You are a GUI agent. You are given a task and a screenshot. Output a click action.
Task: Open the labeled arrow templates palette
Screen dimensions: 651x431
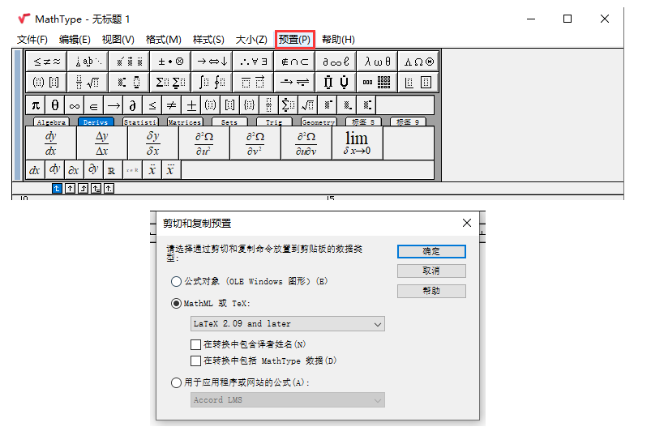[294, 82]
